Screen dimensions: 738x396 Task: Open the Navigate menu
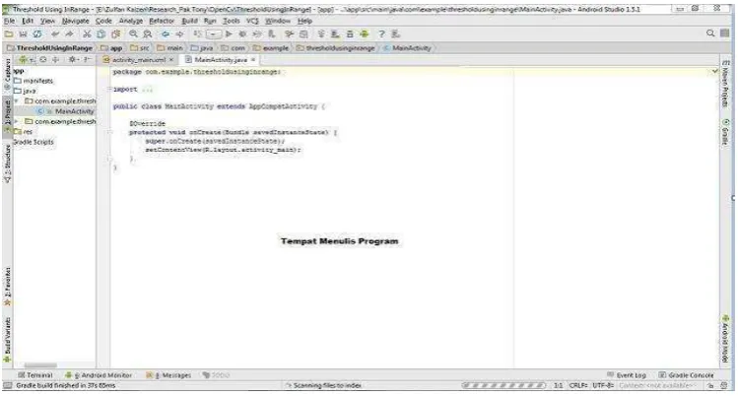(75, 21)
